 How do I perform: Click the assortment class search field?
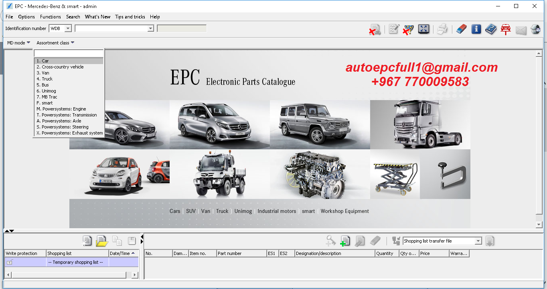pyautogui.click(x=69, y=53)
